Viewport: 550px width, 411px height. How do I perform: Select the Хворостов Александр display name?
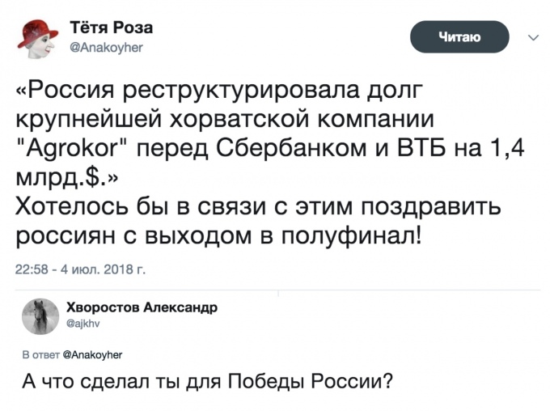point(139,307)
